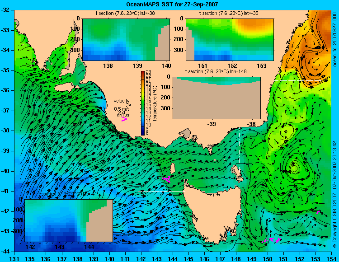This screenshot has height=262, width=339.
Task: Open the lat=-35 temperature section inset
Action: (230, 40)
